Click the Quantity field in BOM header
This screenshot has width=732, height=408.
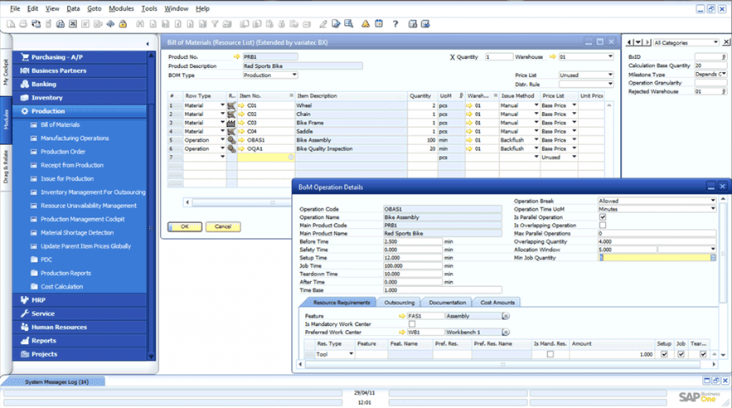[x=498, y=56]
